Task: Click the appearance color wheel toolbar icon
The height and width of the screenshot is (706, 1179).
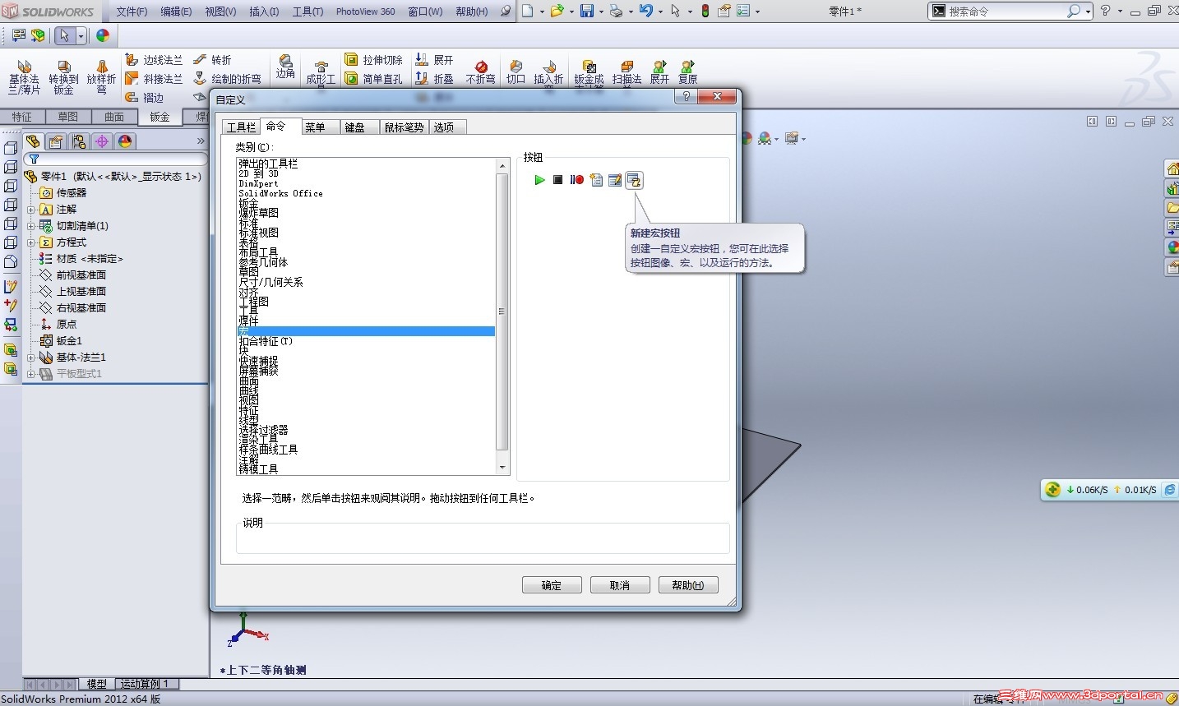Action: coord(103,36)
